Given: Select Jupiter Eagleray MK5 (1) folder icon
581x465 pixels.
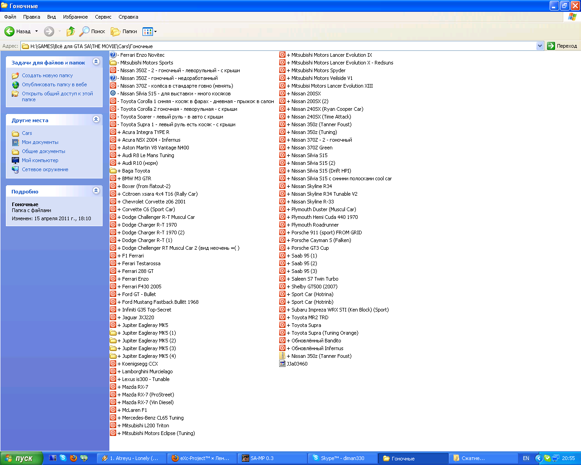Looking at the screenshot, I should click(113, 333).
